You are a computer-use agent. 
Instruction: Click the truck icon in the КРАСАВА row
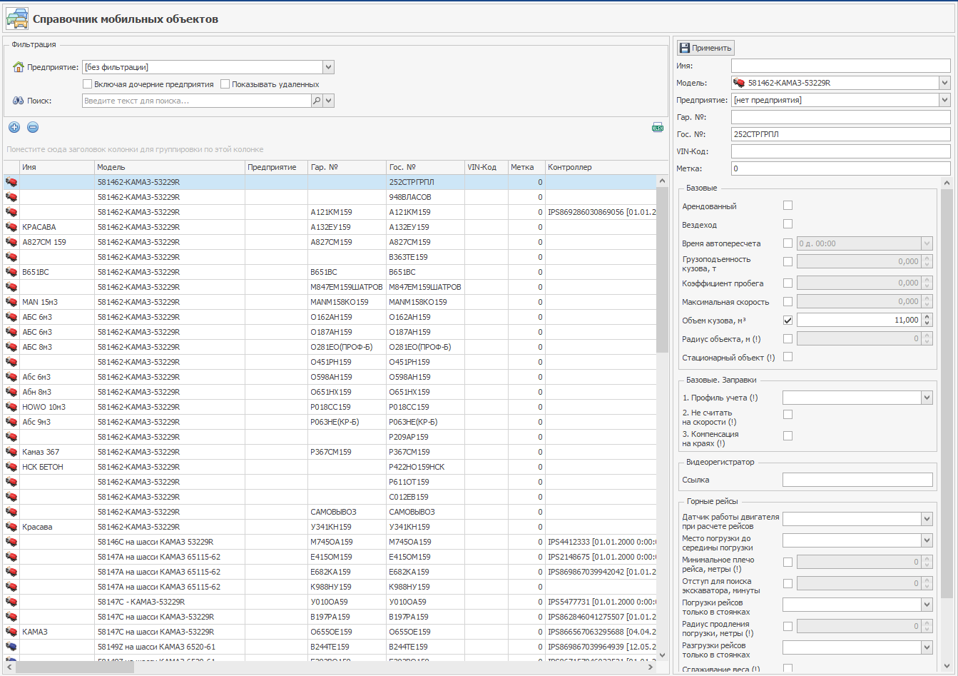[x=11, y=227]
